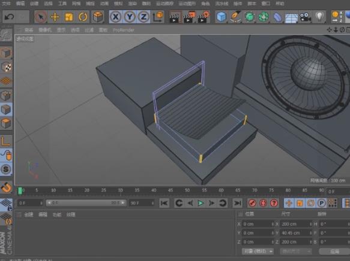The image size is (350, 261).
Task: Render to Picture Viewer
Action: click(189, 17)
